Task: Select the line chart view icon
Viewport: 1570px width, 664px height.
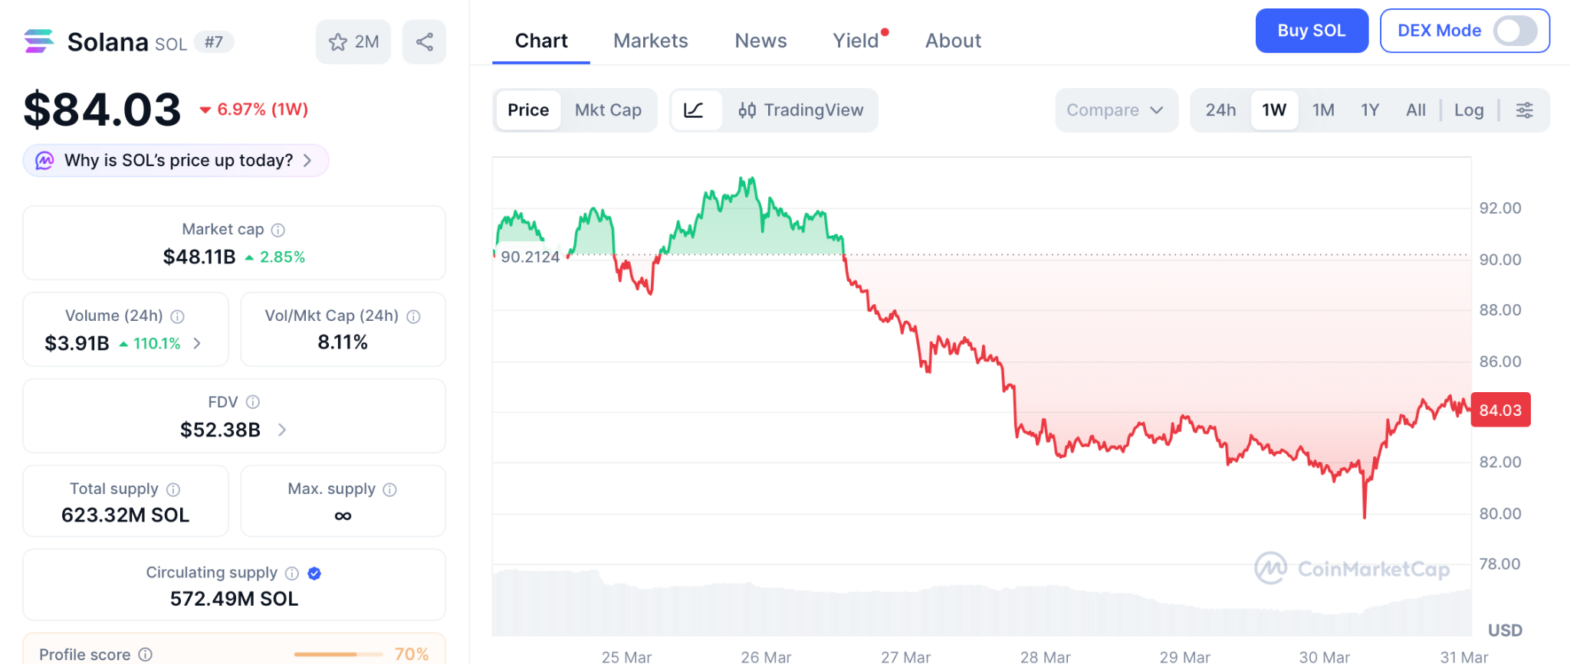Action: click(x=694, y=110)
